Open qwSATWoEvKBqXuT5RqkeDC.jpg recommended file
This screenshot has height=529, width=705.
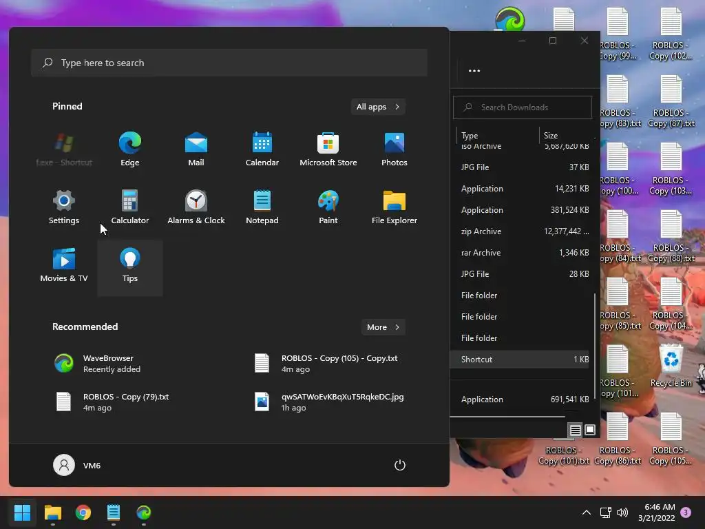[x=328, y=402]
